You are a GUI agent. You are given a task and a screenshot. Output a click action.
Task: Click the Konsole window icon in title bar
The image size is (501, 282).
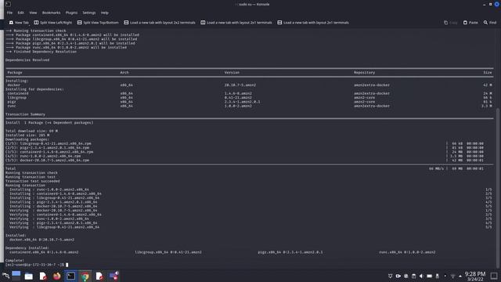pos(8,4)
